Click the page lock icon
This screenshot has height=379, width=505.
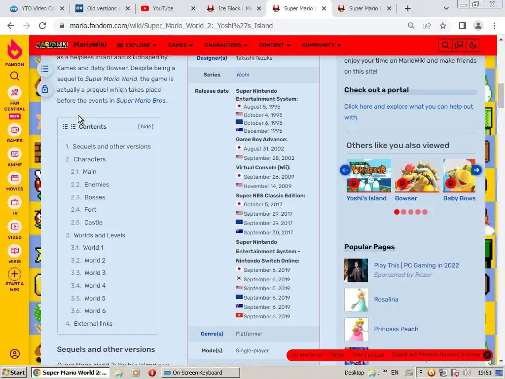pos(45,89)
